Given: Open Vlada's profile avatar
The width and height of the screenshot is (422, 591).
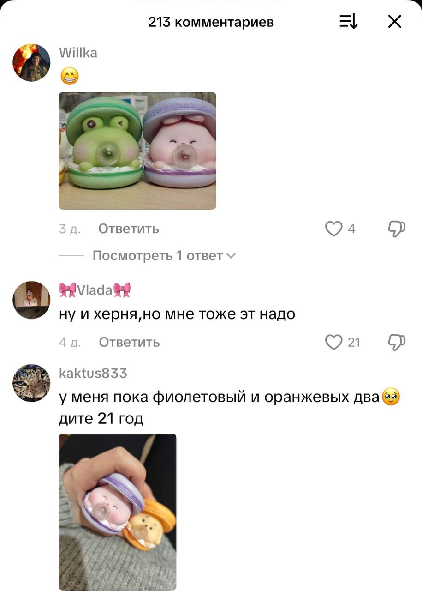Looking at the screenshot, I should (x=31, y=300).
